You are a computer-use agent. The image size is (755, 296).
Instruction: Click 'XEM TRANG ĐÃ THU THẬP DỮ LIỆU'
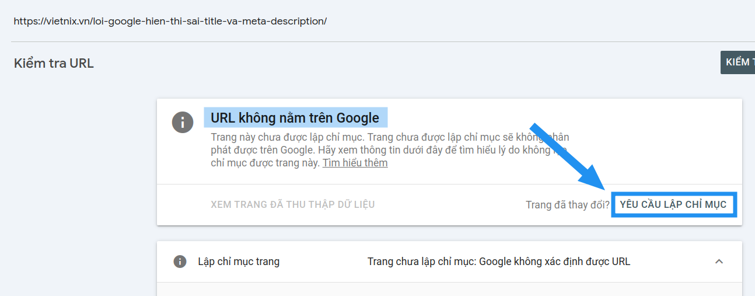click(292, 204)
